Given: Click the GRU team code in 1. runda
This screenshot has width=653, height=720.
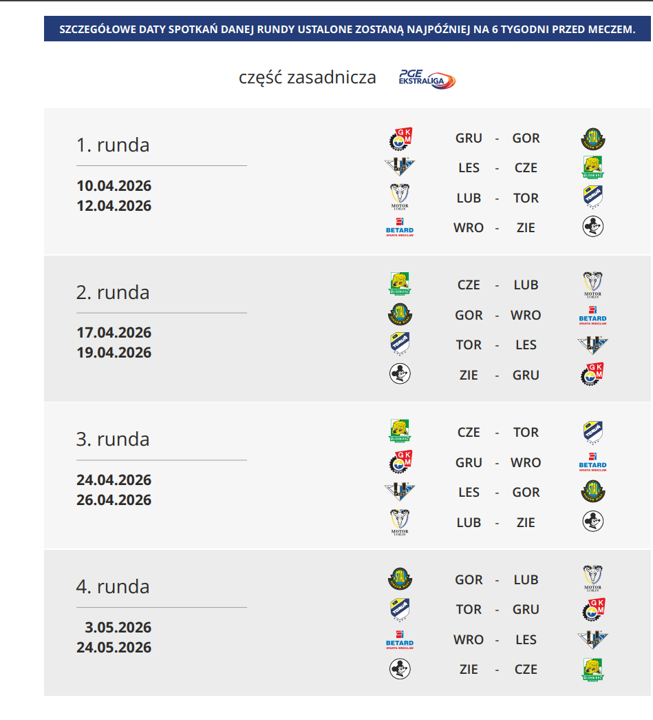Looking at the screenshot, I should [x=469, y=138].
